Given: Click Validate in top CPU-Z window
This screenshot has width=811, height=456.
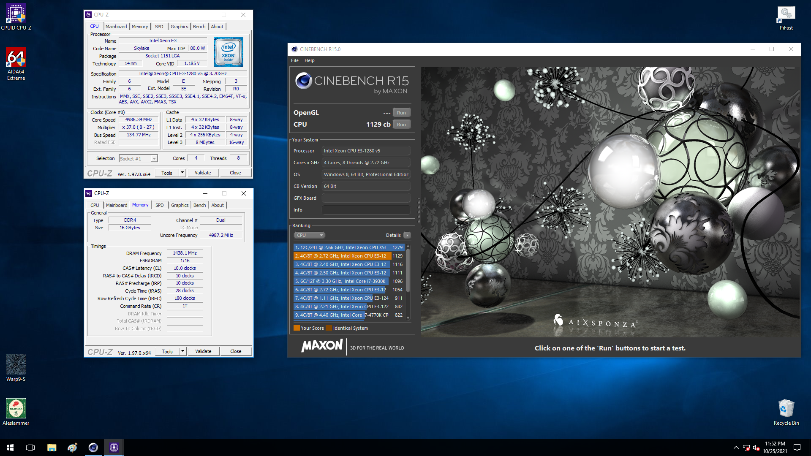Looking at the screenshot, I should click(203, 173).
